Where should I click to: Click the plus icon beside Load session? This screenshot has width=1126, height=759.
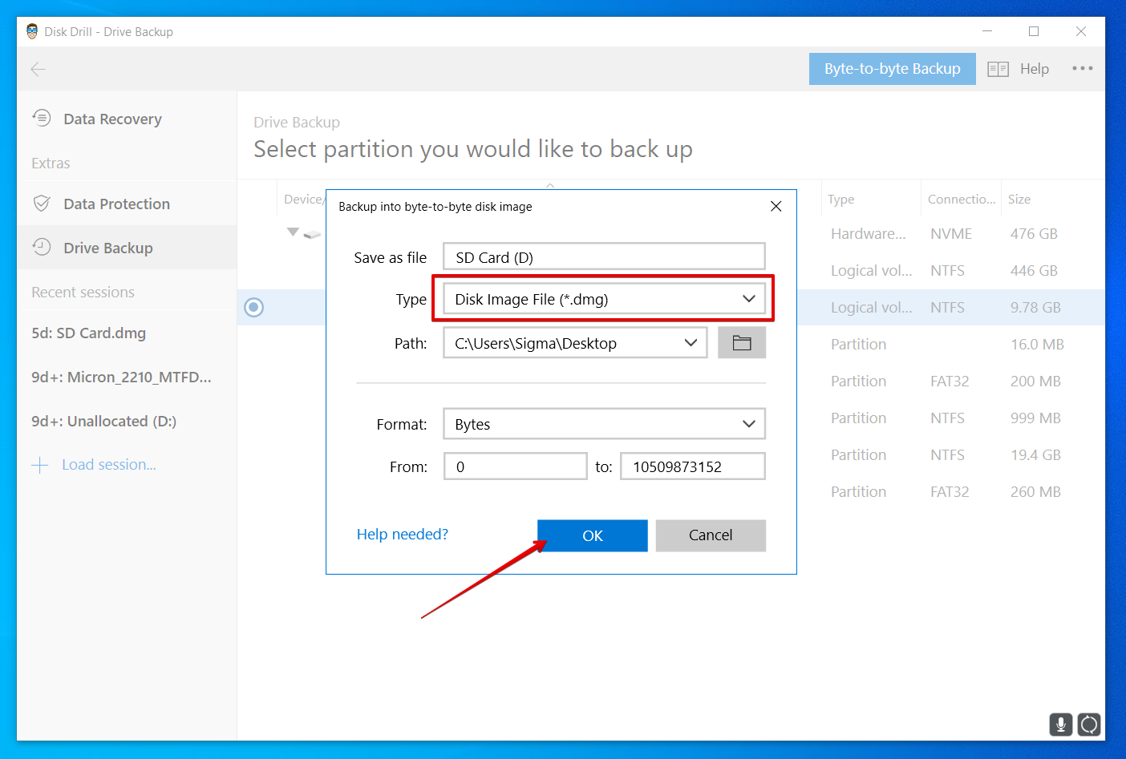tap(40, 465)
